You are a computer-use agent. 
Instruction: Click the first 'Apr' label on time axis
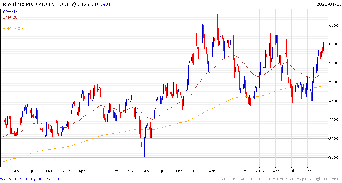point(17,171)
